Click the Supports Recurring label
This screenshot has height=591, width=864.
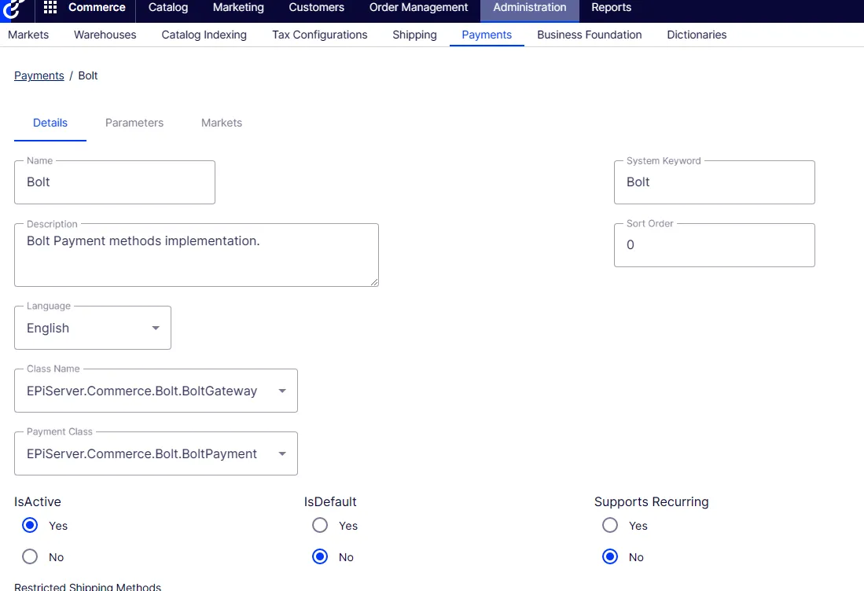pos(651,501)
